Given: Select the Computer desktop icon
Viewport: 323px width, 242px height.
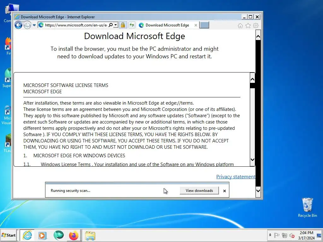Looking at the screenshot, I should [8, 13].
